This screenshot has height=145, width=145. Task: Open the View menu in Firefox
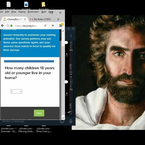(14, 12)
